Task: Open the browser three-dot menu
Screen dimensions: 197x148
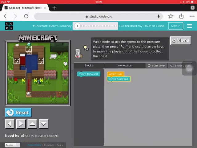Action: click(192, 16)
